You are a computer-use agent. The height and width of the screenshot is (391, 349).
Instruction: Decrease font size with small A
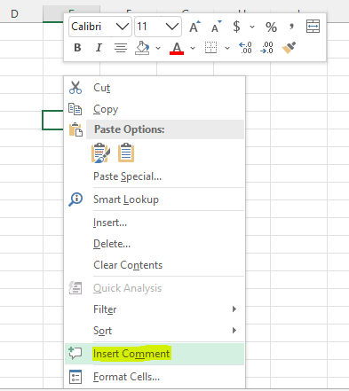coord(217,27)
